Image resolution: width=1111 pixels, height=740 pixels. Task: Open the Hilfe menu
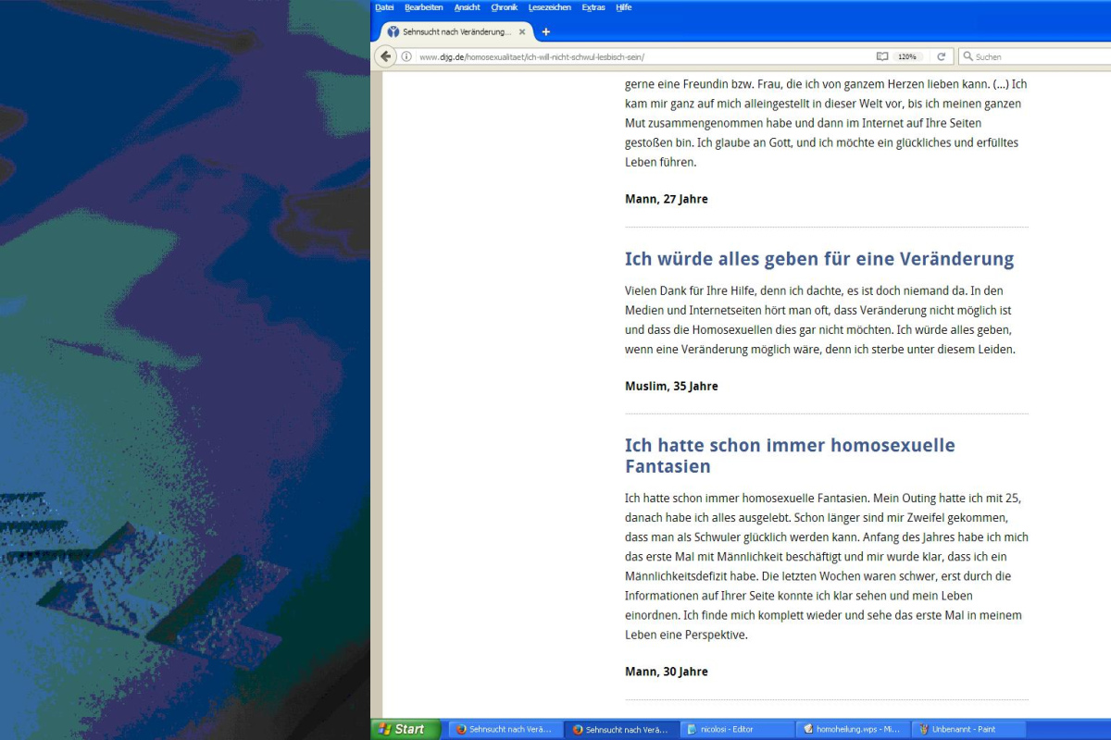pyautogui.click(x=624, y=7)
